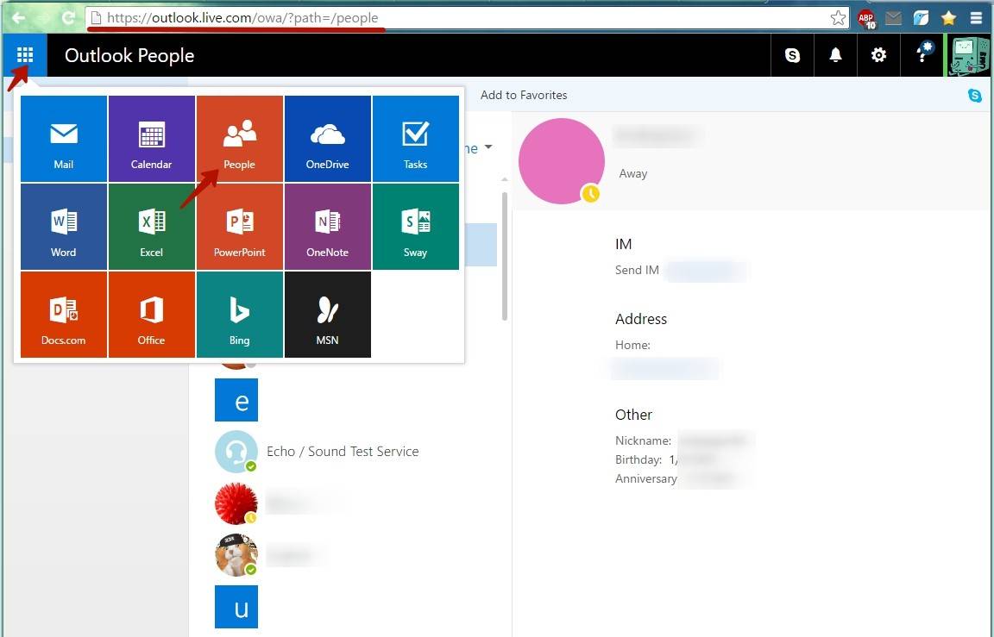The height and width of the screenshot is (637, 994).
Task: Open the Tasks tile
Action: 415,139
